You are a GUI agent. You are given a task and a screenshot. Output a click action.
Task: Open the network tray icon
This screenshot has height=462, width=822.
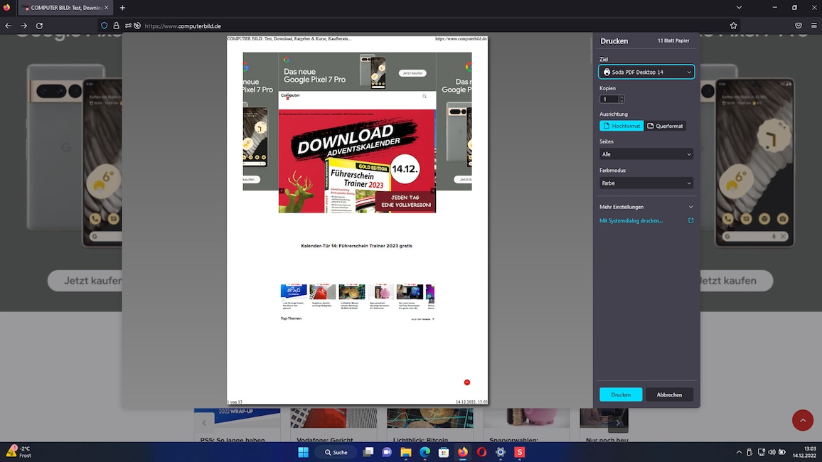(761, 452)
